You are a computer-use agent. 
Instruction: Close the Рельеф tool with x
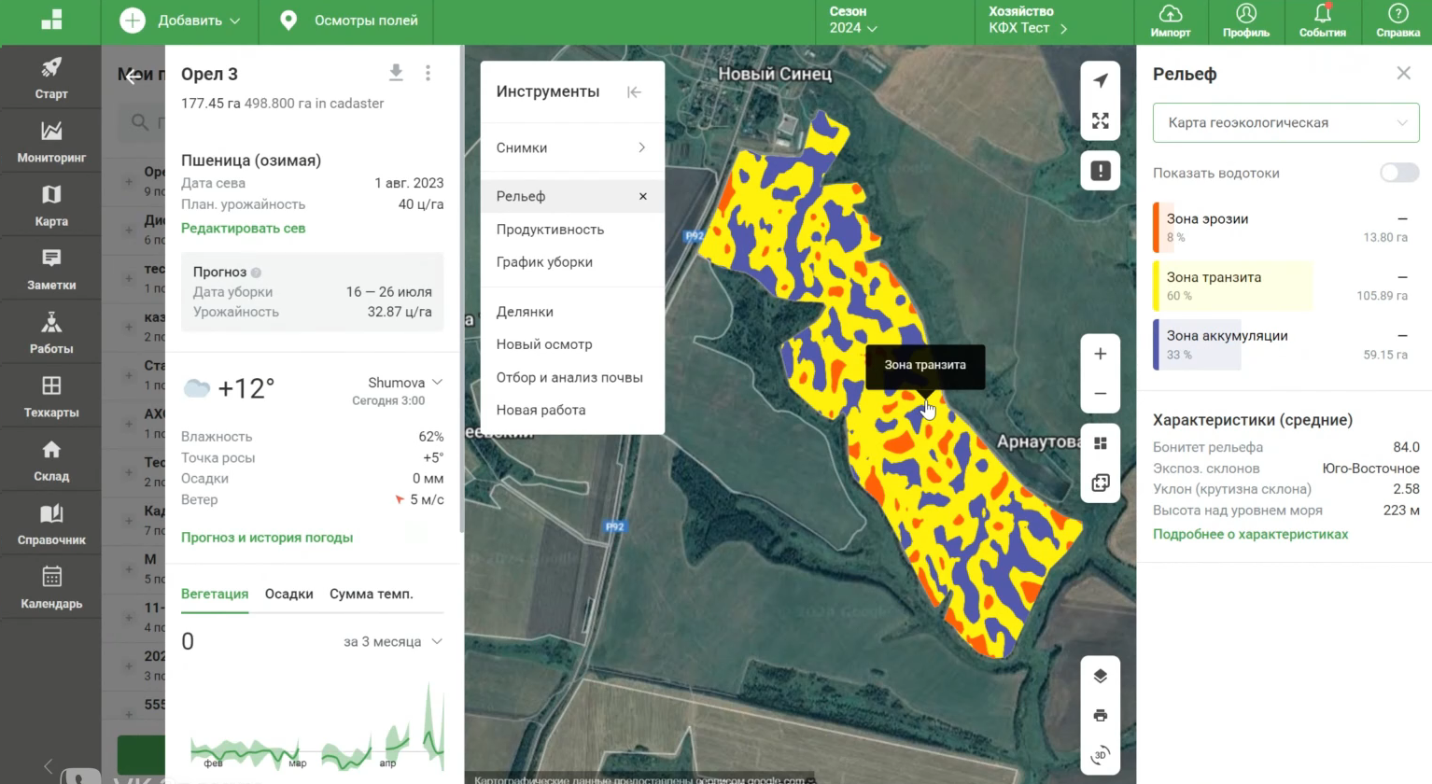(x=642, y=196)
